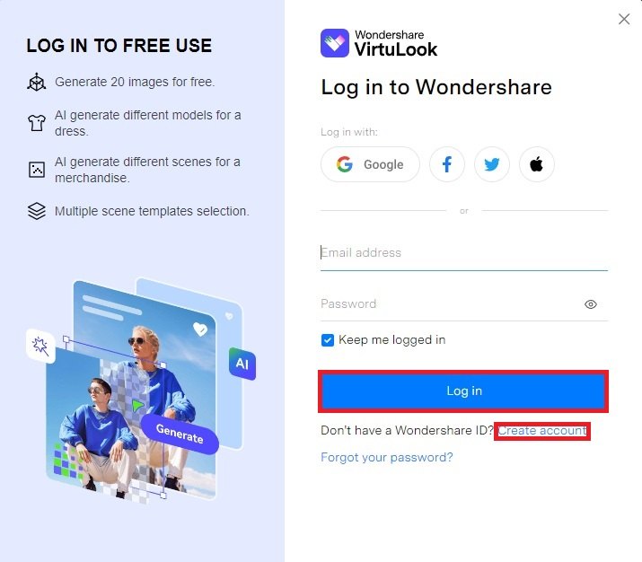Choose Twitter login icon
The height and width of the screenshot is (562, 642).
[x=492, y=164]
